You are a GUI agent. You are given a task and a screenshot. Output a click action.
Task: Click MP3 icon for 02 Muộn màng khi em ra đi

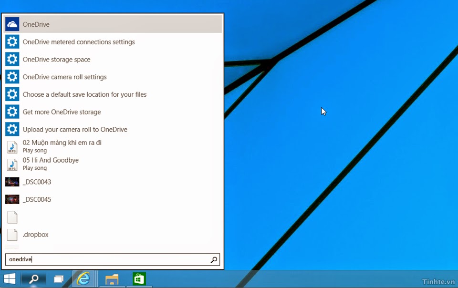pos(12,147)
